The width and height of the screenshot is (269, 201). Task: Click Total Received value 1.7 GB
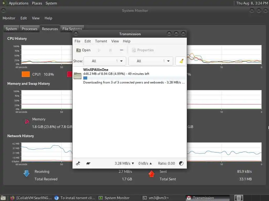point(127,179)
